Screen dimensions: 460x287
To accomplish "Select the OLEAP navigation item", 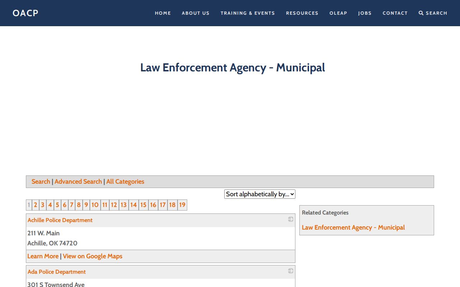I will (x=338, y=13).
